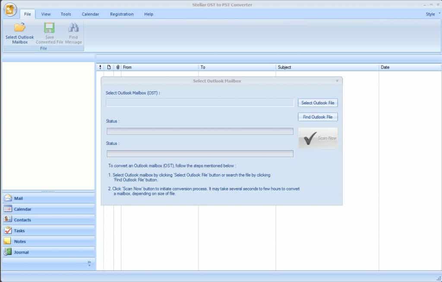Open the View ribbon tab
Screen dimensions: 442x282
point(46,14)
